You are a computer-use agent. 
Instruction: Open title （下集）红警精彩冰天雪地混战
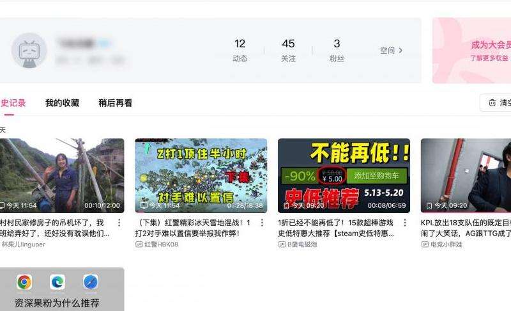click(193, 228)
